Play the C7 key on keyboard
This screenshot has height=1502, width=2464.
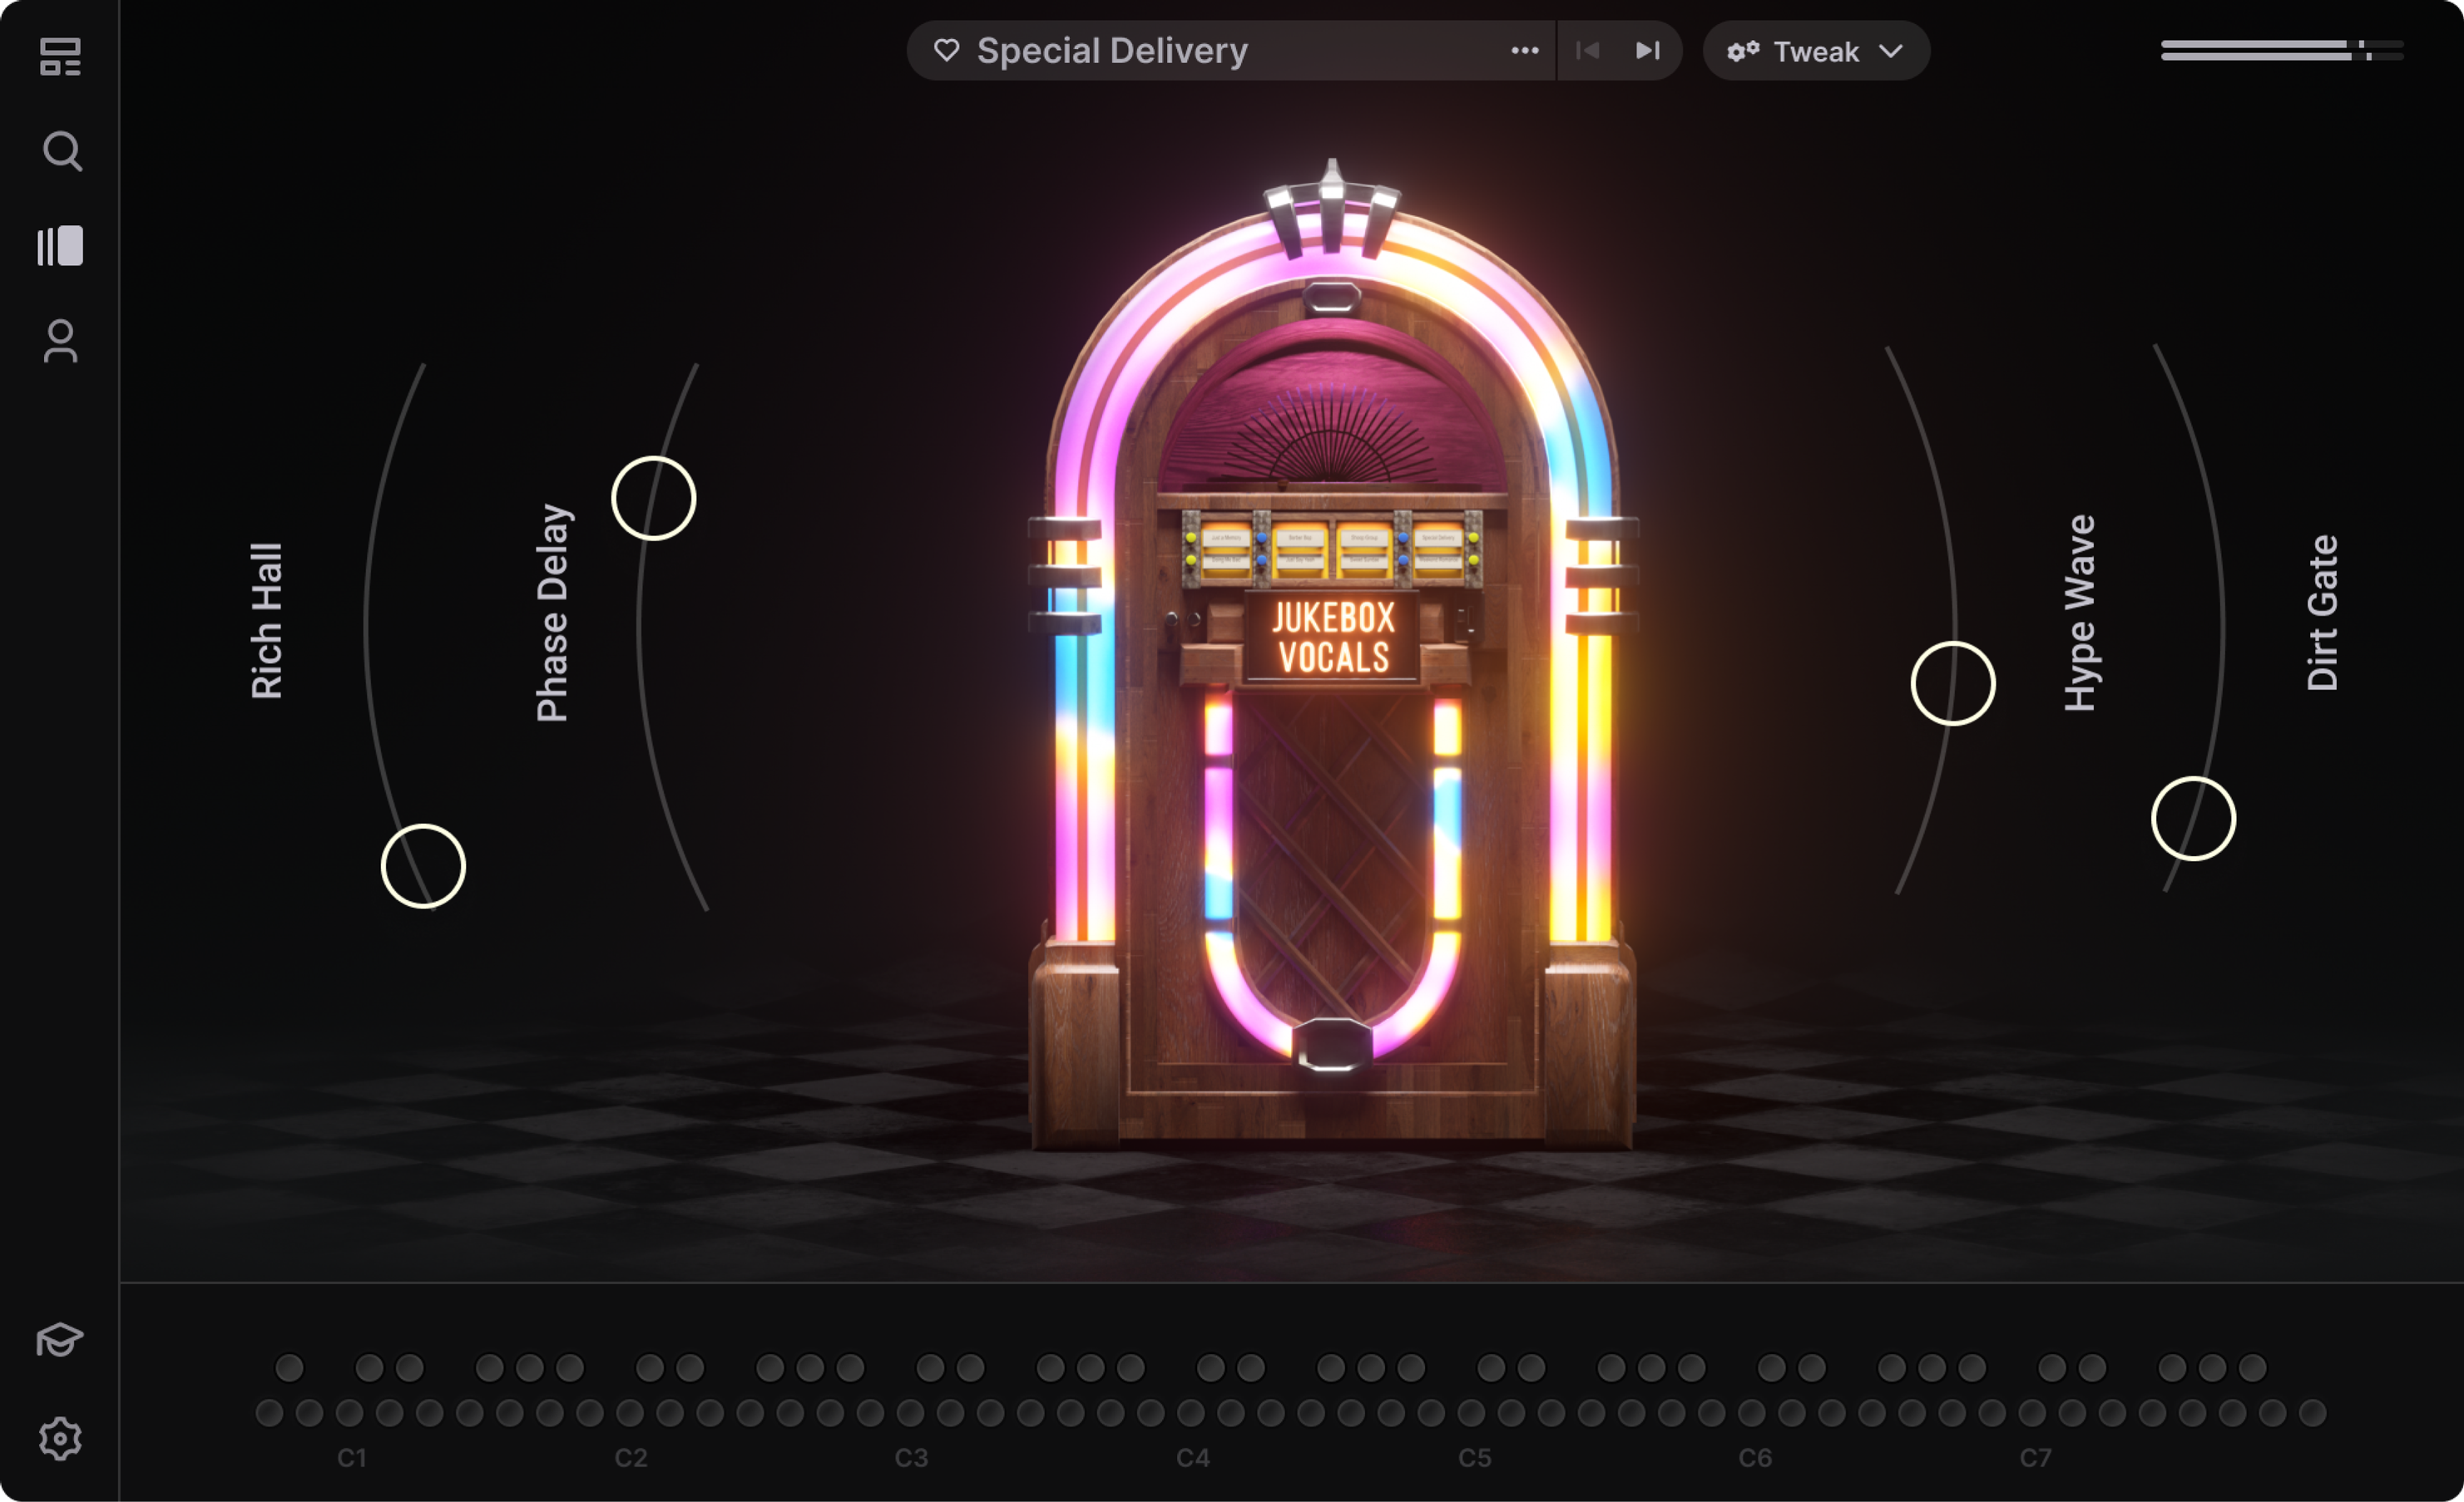[2032, 1412]
